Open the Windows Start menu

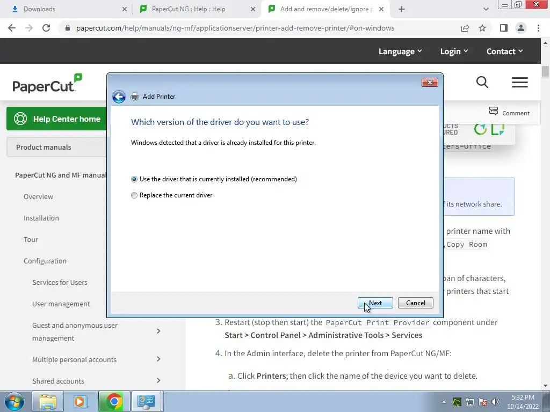tap(14, 401)
